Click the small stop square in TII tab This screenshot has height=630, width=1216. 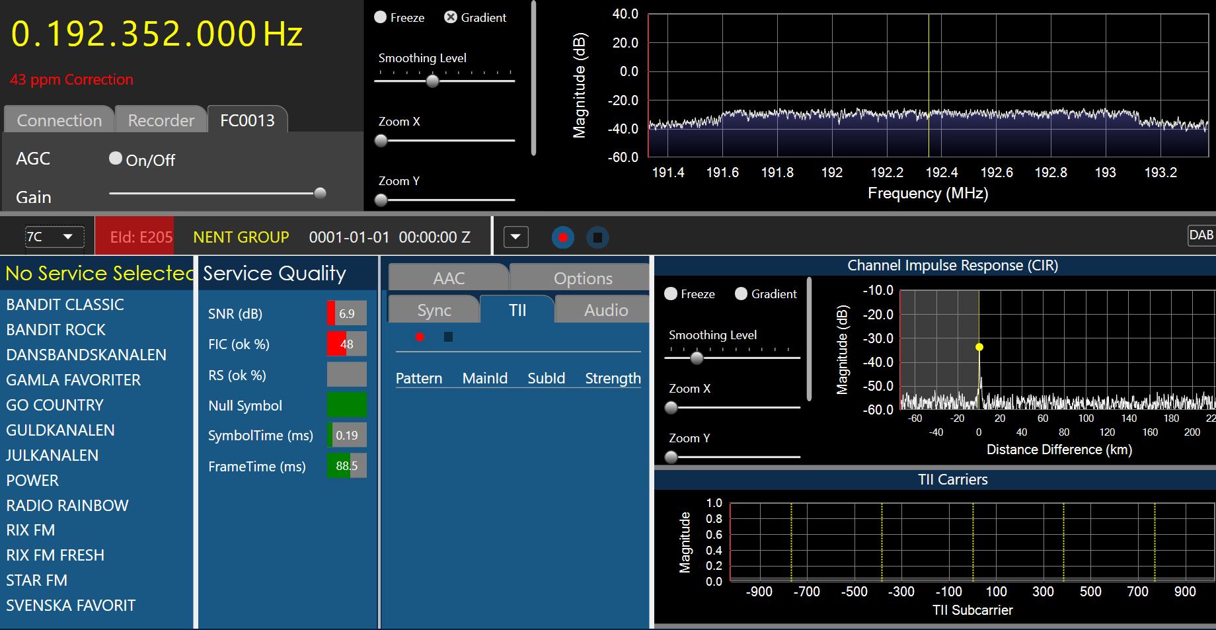(x=448, y=337)
